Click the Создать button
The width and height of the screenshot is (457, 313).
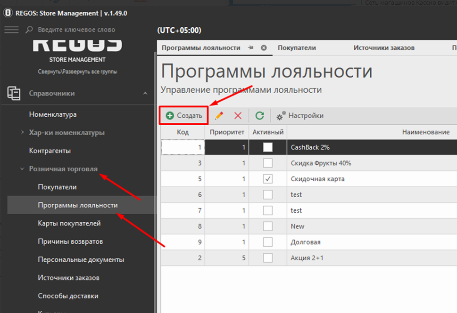184,115
